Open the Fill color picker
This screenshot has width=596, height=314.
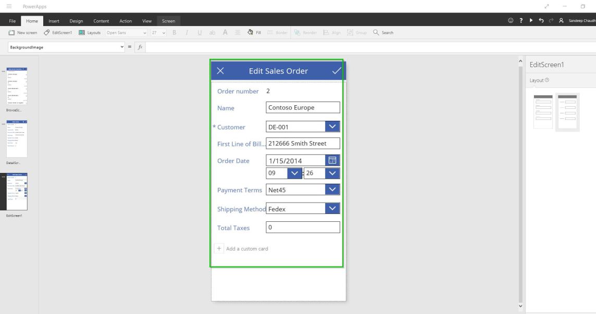pos(254,33)
